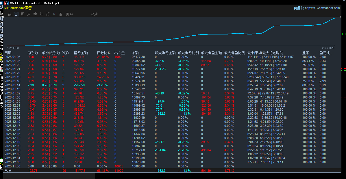This screenshot has width=346, height=179.
Task: Click the 10000 deposit cell for 2025.11.30
Action: [x=119, y=166]
